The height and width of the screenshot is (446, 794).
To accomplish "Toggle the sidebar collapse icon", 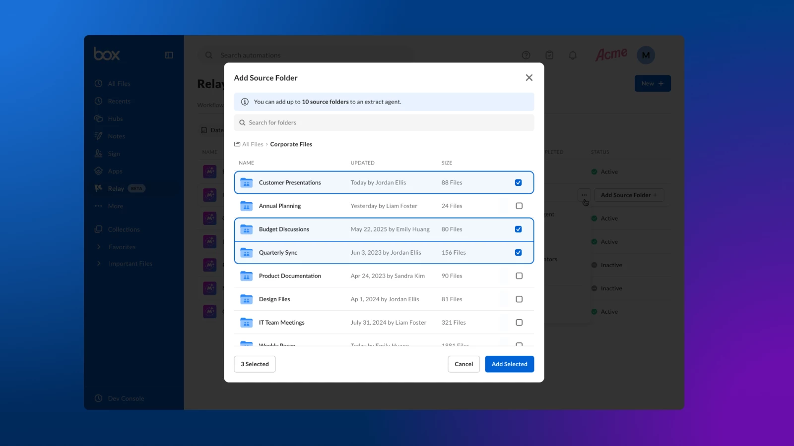I will 169,55.
